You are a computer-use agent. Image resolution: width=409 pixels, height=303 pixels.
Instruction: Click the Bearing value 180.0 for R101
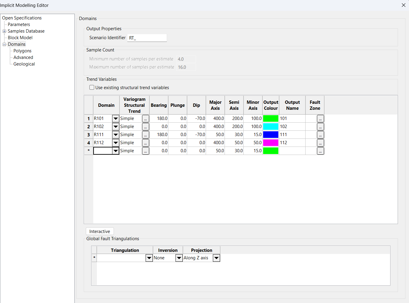(159, 119)
